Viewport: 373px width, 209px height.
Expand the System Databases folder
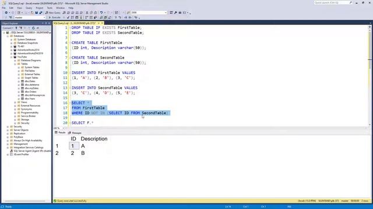pos(12,39)
